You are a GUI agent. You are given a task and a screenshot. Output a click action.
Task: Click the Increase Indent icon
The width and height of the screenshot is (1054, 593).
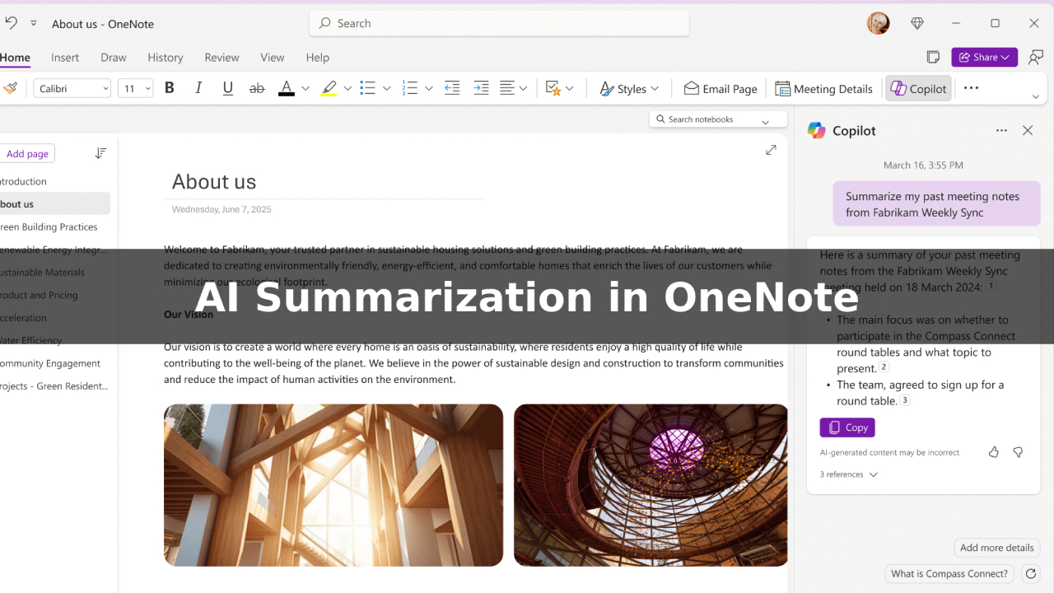point(482,88)
